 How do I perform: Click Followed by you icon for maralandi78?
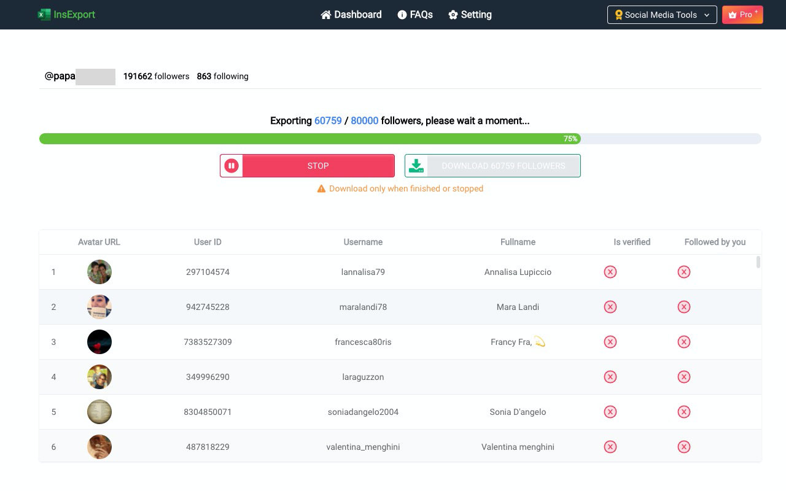point(684,307)
